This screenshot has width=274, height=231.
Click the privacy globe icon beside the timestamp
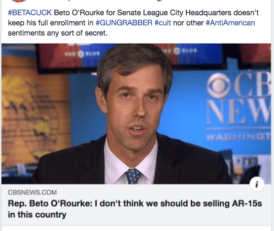[x=159, y=1]
